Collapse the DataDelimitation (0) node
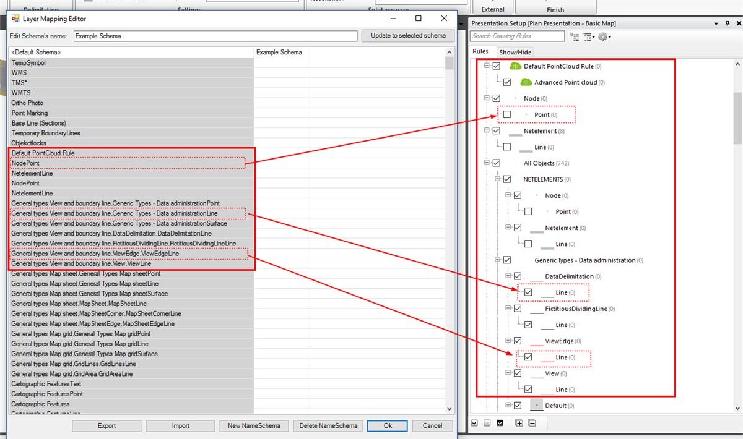Screen dimensions: 743x439 (508, 276)
